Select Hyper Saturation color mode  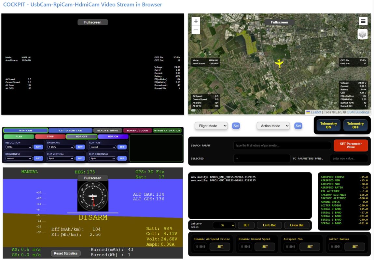pyautogui.click(x=167, y=131)
